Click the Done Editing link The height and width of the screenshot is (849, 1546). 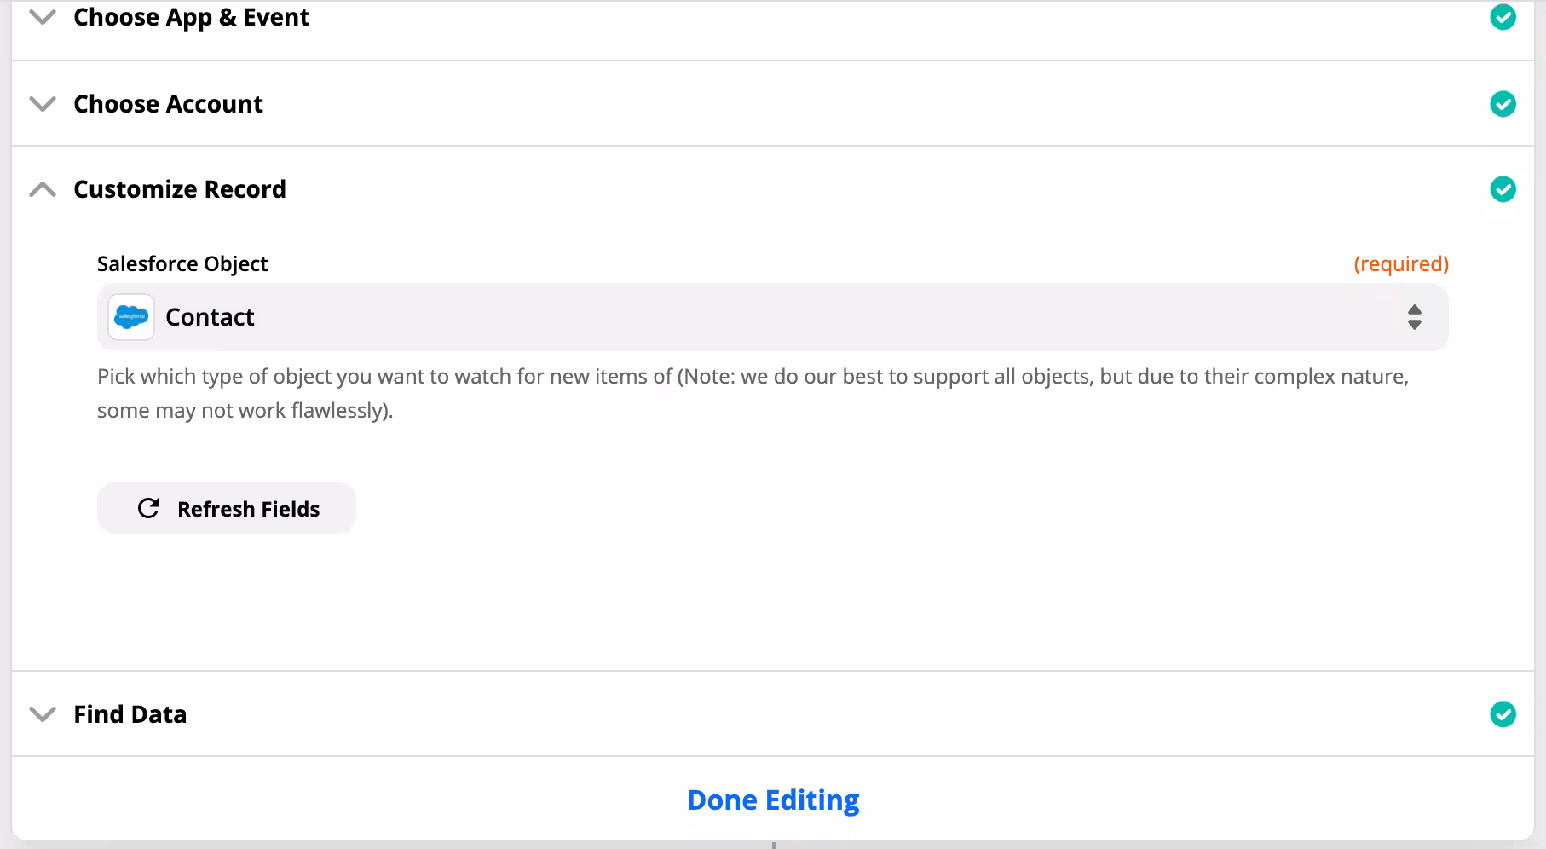(773, 800)
